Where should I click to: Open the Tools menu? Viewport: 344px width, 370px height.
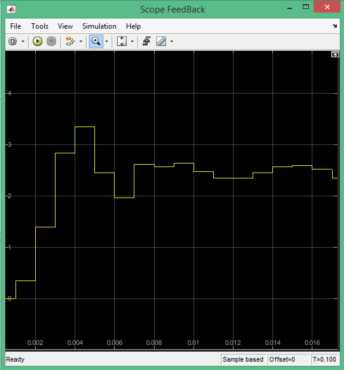coord(39,26)
